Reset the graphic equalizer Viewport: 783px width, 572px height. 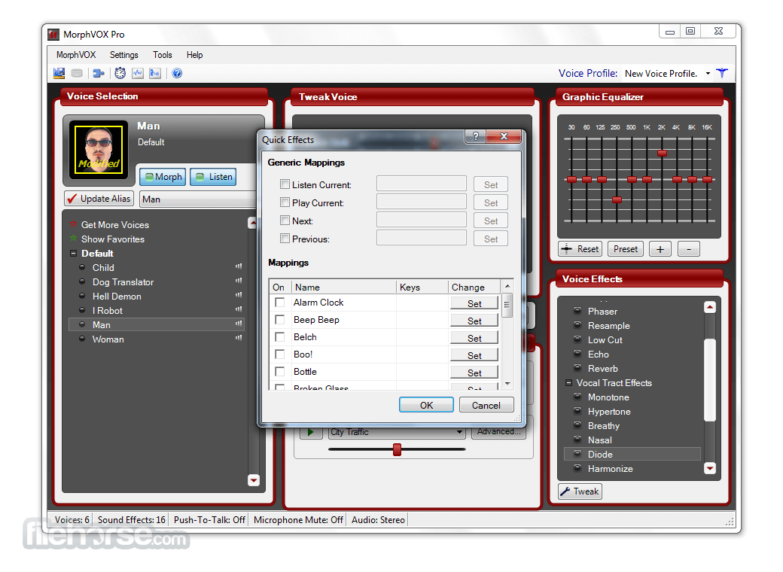coord(580,248)
